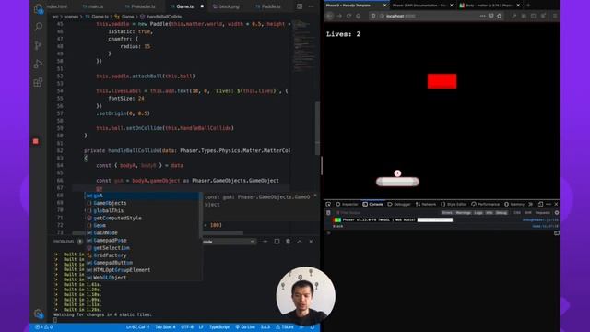The width and height of the screenshot is (590, 332).
Task: Close the terminal panel
Action: [311, 242]
